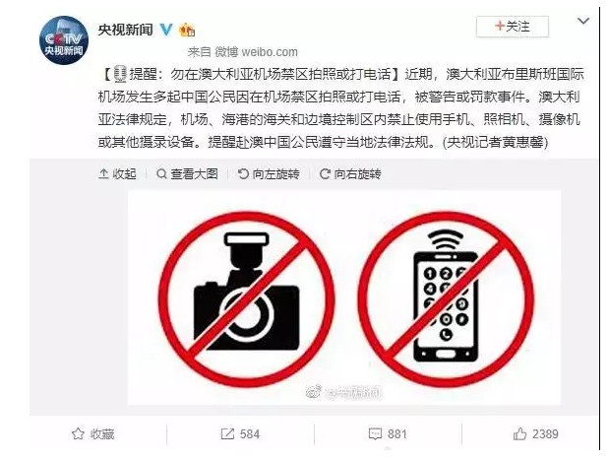Open comments icon showing 881
Screen dimensions: 609x460
coord(375,433)
